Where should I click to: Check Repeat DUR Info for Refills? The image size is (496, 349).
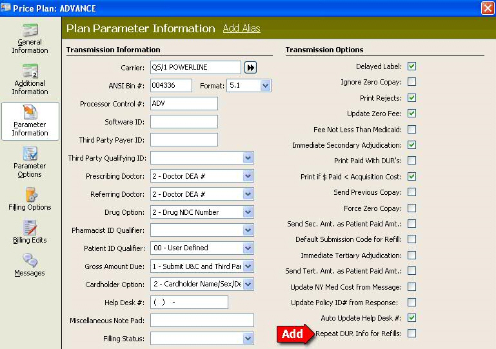click(x=412, y=334)
